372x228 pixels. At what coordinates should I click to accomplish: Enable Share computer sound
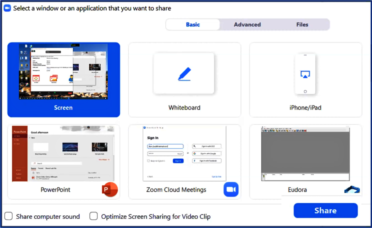tap(9, 216)
